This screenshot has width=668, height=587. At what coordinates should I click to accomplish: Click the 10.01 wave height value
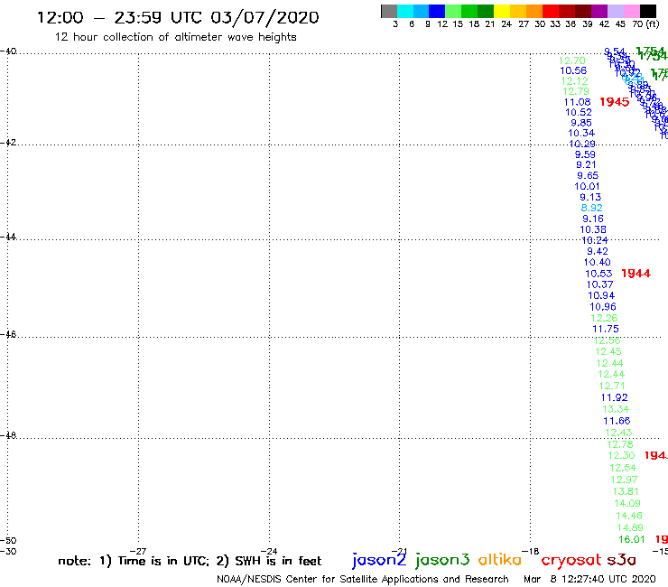(587, 186)
